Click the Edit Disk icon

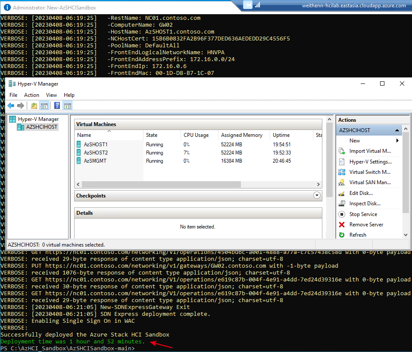[342, 193]
